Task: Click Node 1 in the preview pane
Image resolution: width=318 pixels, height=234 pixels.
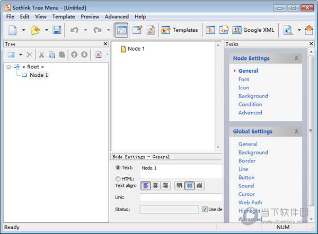Action: 136,49
